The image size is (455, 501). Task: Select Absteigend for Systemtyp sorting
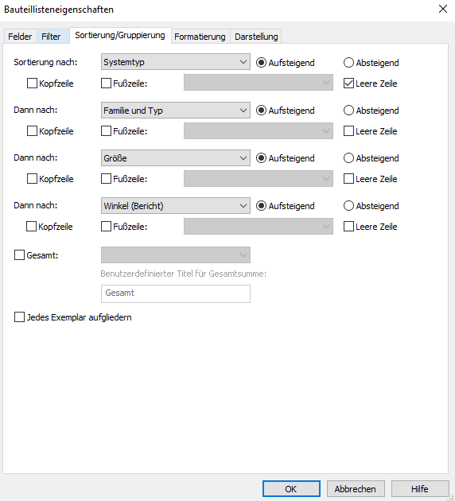(348, 63)
